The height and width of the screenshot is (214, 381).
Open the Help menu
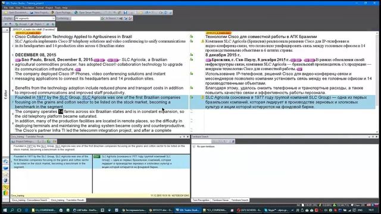65,8
